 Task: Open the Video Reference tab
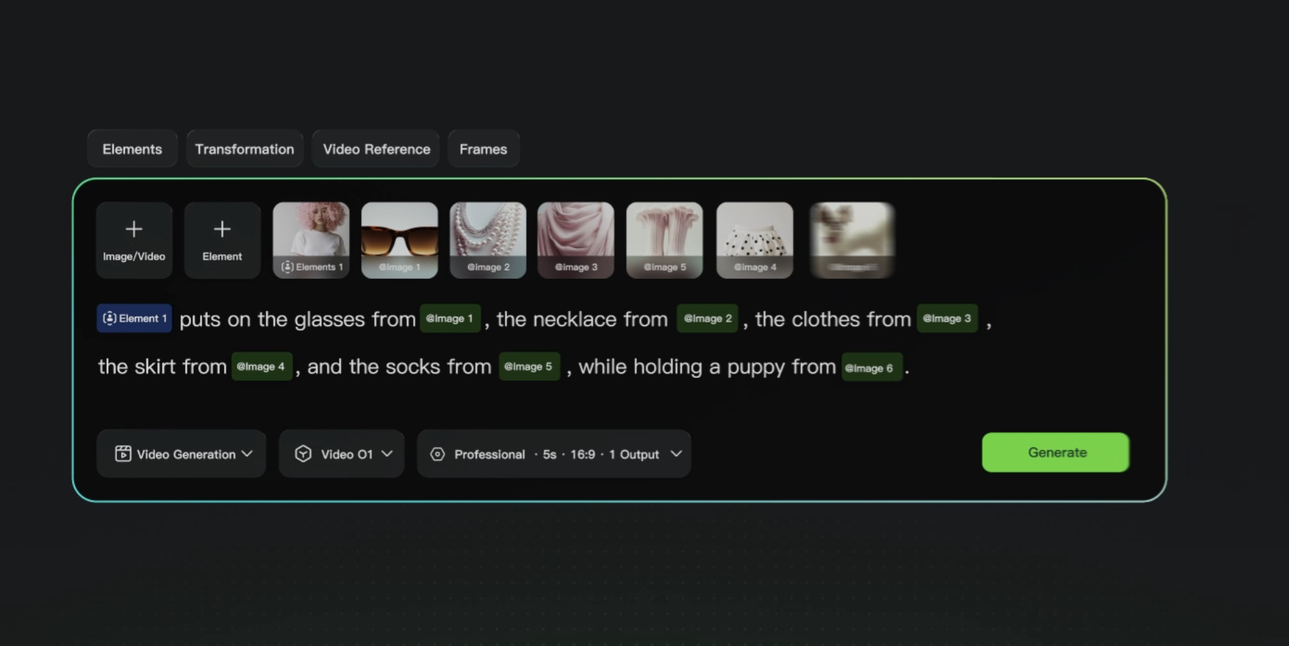pos(376,149)
